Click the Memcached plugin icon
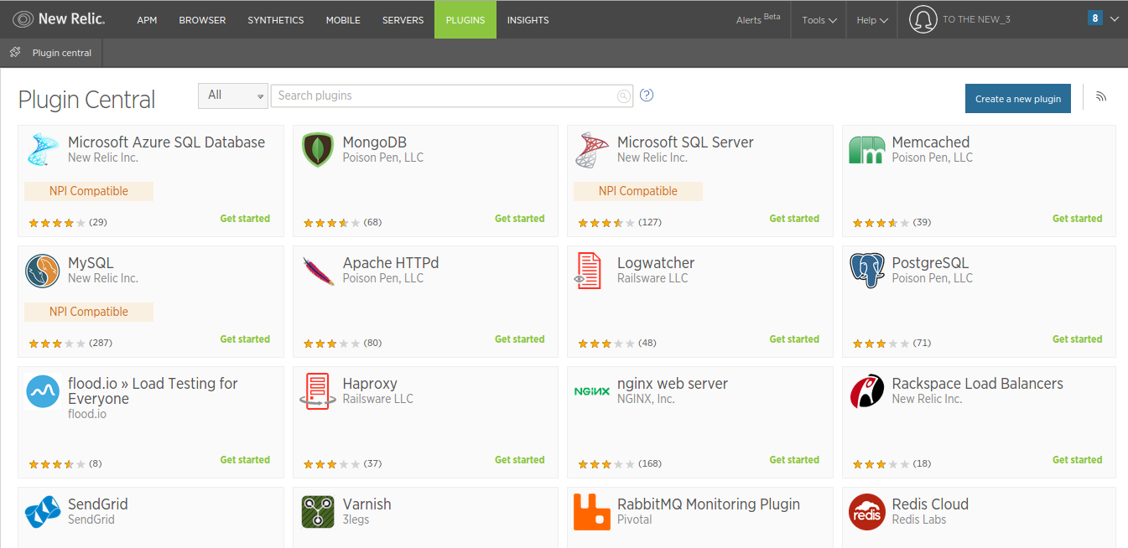Image resolution: width=1128 pixels, height=548 pixels. click(x=867, y=150)
